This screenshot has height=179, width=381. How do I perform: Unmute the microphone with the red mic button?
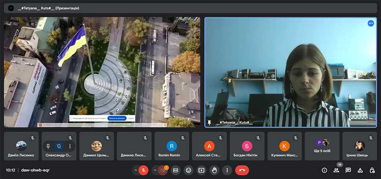(144, 170)
